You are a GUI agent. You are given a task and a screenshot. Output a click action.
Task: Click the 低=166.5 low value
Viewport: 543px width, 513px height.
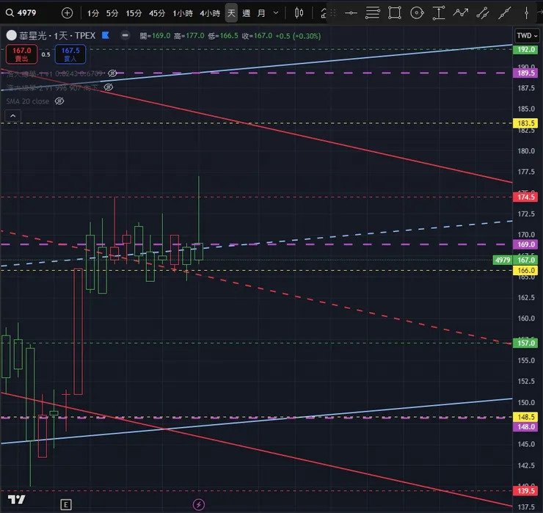click(223, 36)
